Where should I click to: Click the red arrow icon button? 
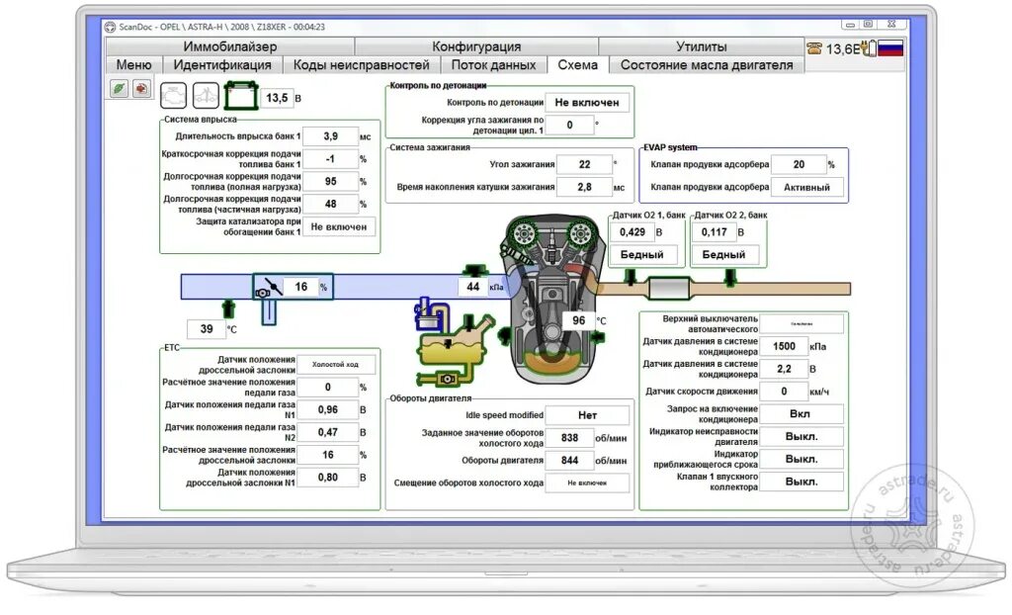(141, 89)
